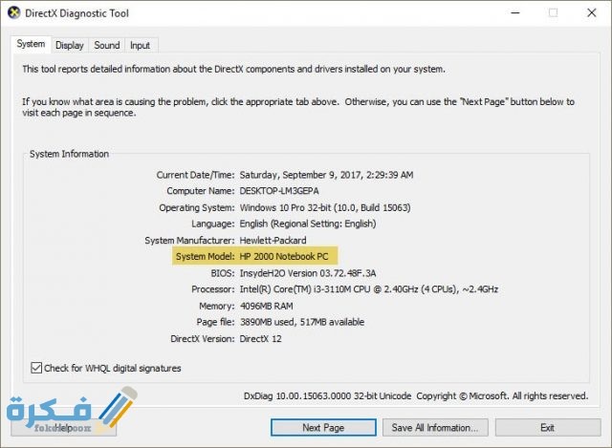Go to the Input tab
The height and width of the screenshot is (448, 612).
click(x=140, y=45)
